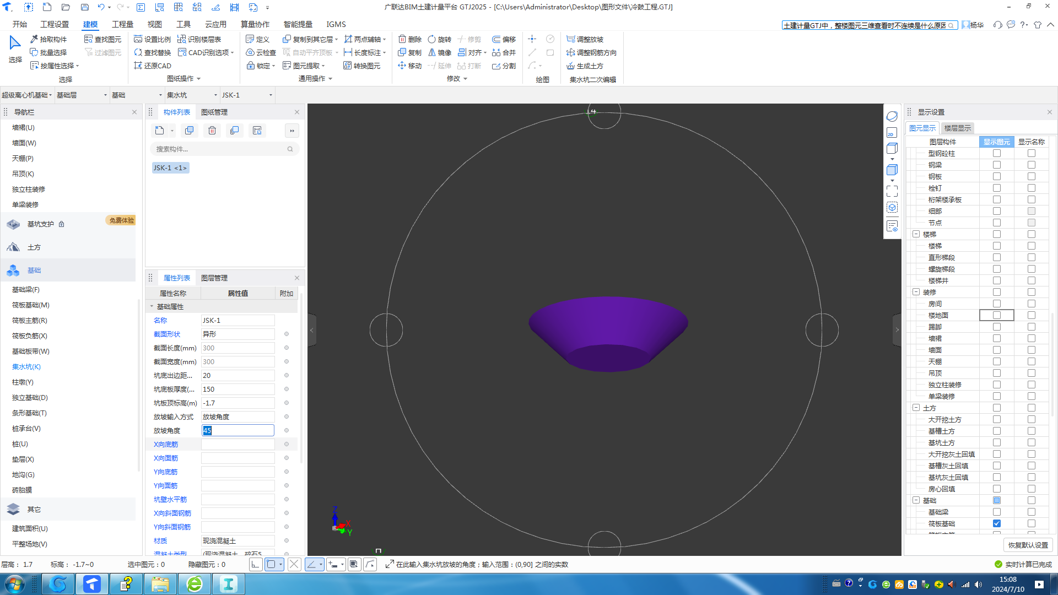Open the 超级离心机基础 project dropdown
Viewport: 1058px width, 595px height.
point(27,95)
